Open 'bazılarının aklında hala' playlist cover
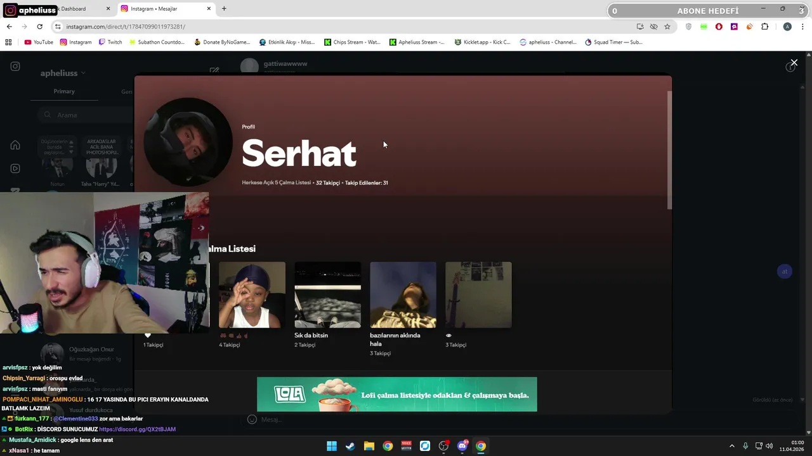Screen dimensions: 812x456 click(403, 294)
